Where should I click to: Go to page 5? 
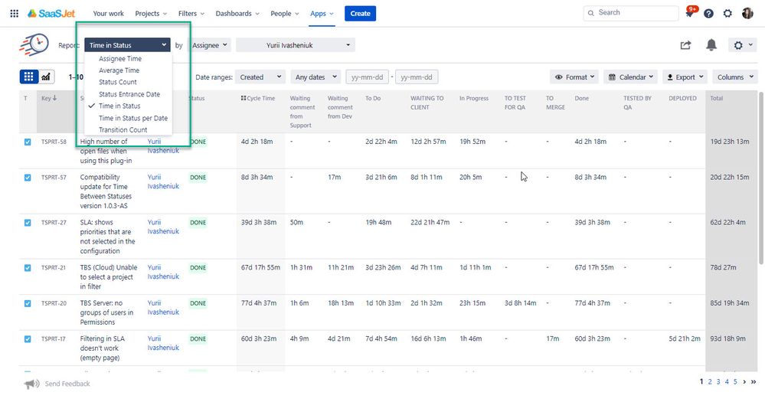(735, 381)
